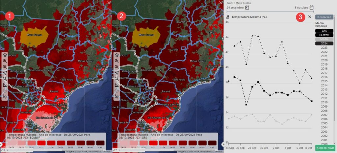This screenshot has width=337, height=153.
Task: Click location arrow in GFS map toolbar
Action: (x=117, y=73)
